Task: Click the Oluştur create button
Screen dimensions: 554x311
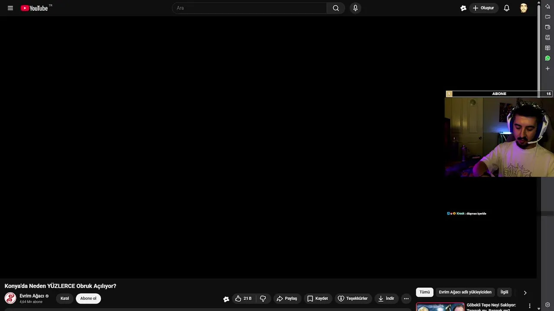Action: (x=484, y=8)
